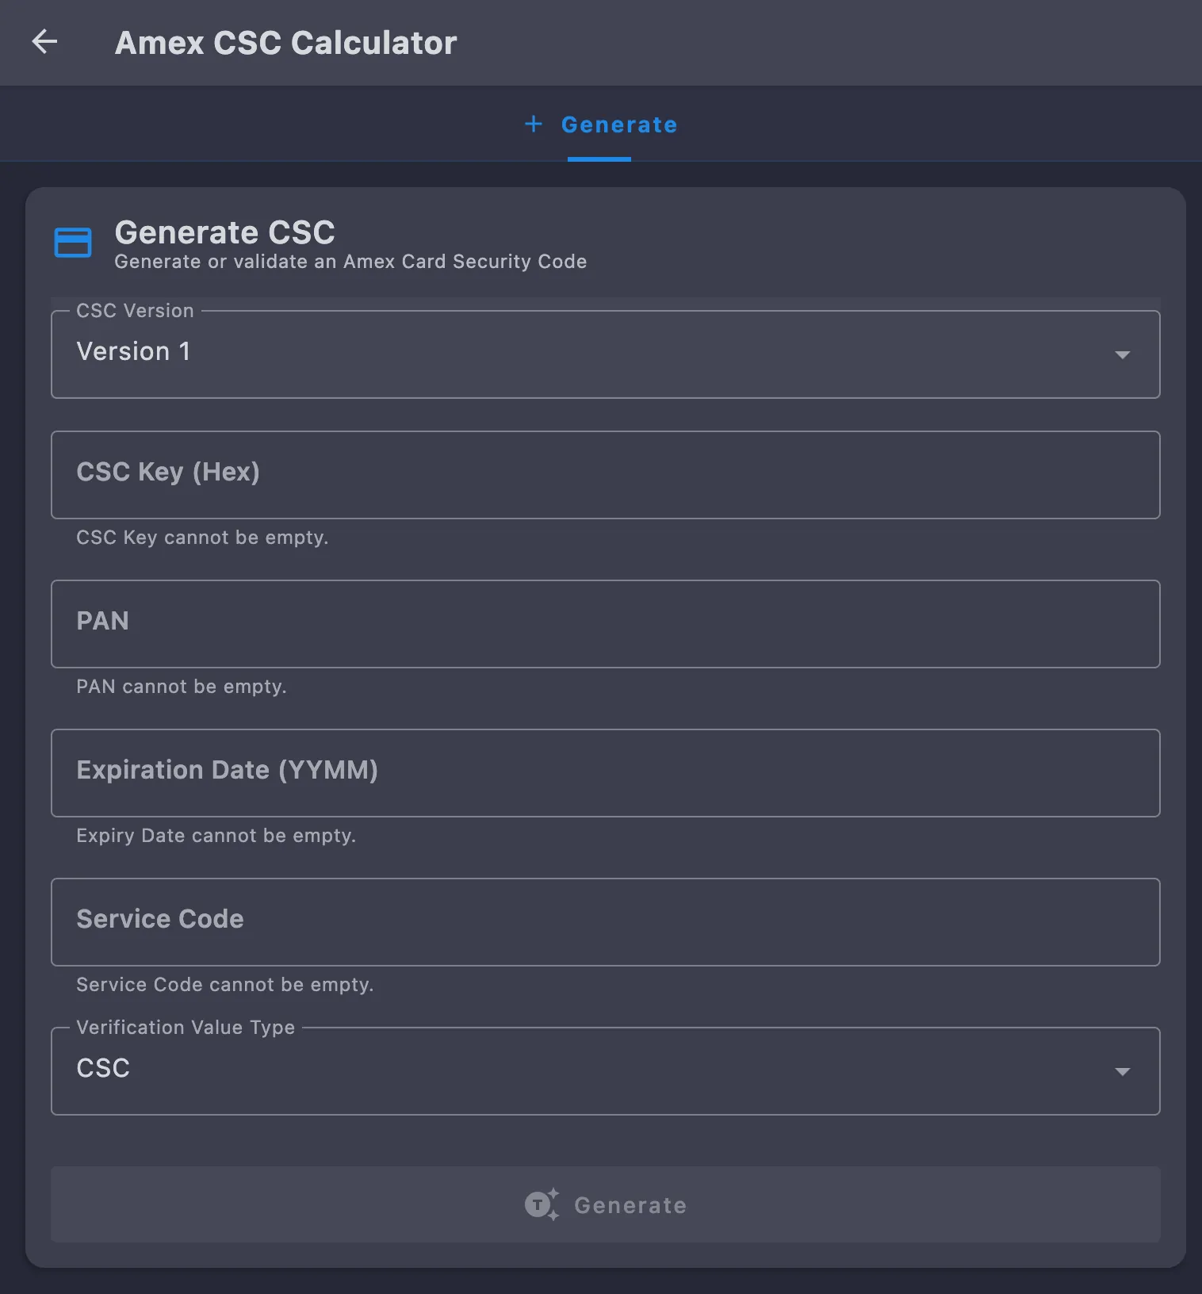Expand the Verification Value Type dropdown
This screenshot has height=1294, width=1202.
(606, 1070)
